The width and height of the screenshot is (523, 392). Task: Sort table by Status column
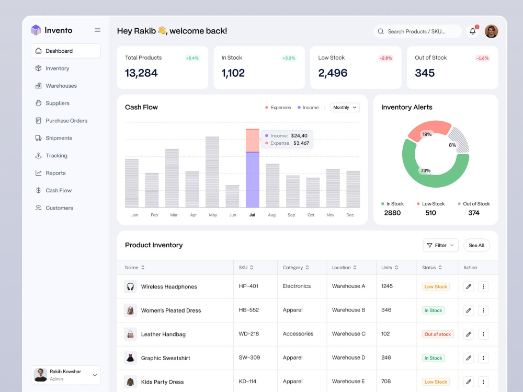(x=432, y=267)
